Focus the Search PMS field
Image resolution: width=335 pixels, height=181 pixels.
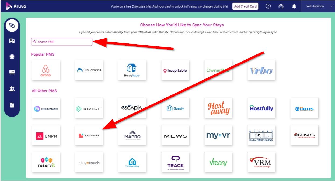pos(62,42)
